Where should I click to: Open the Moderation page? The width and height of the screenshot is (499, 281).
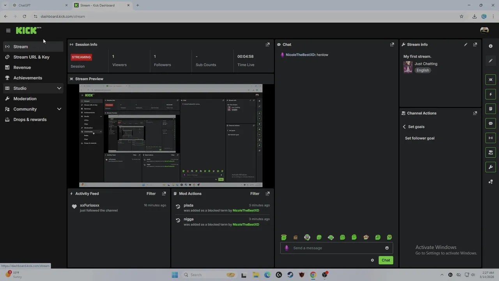point(33,99)
